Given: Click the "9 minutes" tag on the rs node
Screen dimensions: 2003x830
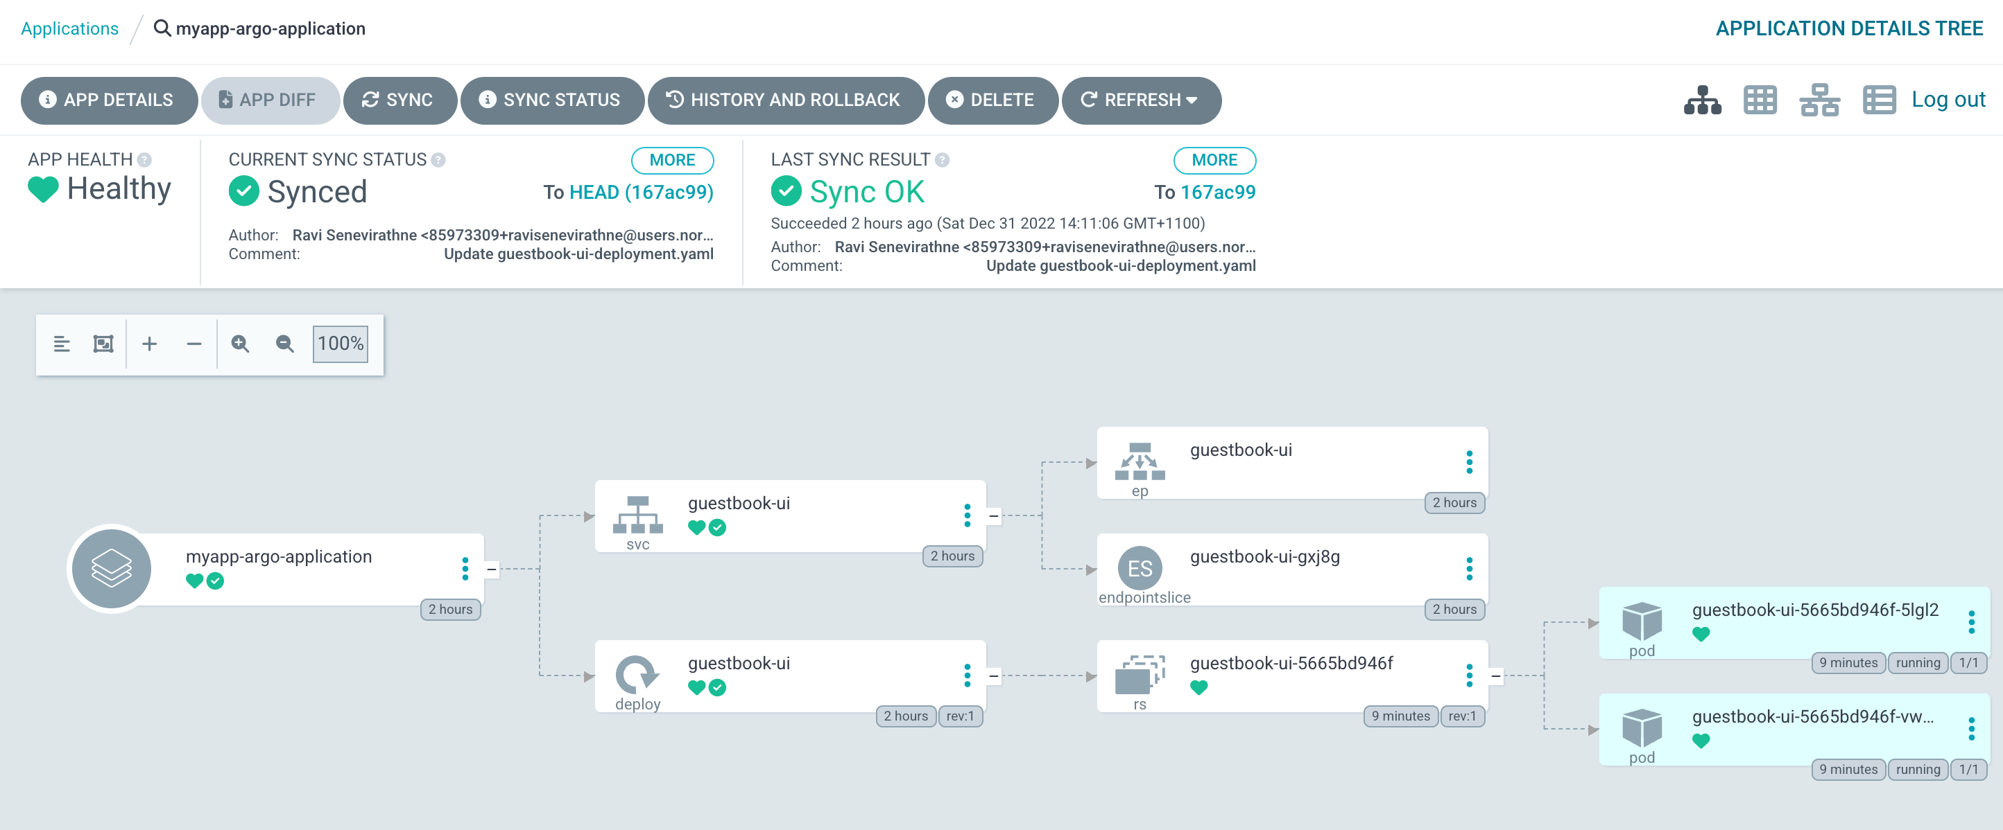Looking at the screenshot, I should [1400, 716].
